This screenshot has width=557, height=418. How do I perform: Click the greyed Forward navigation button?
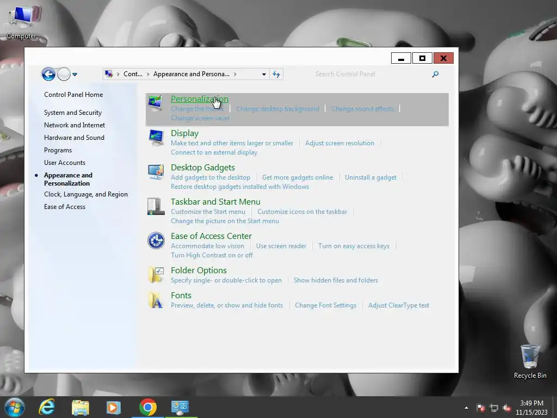click(64, 74)
